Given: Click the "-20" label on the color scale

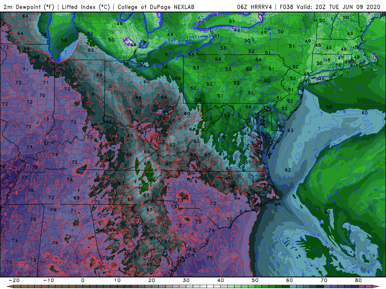Looking at the screenshot, I should 14,280.
